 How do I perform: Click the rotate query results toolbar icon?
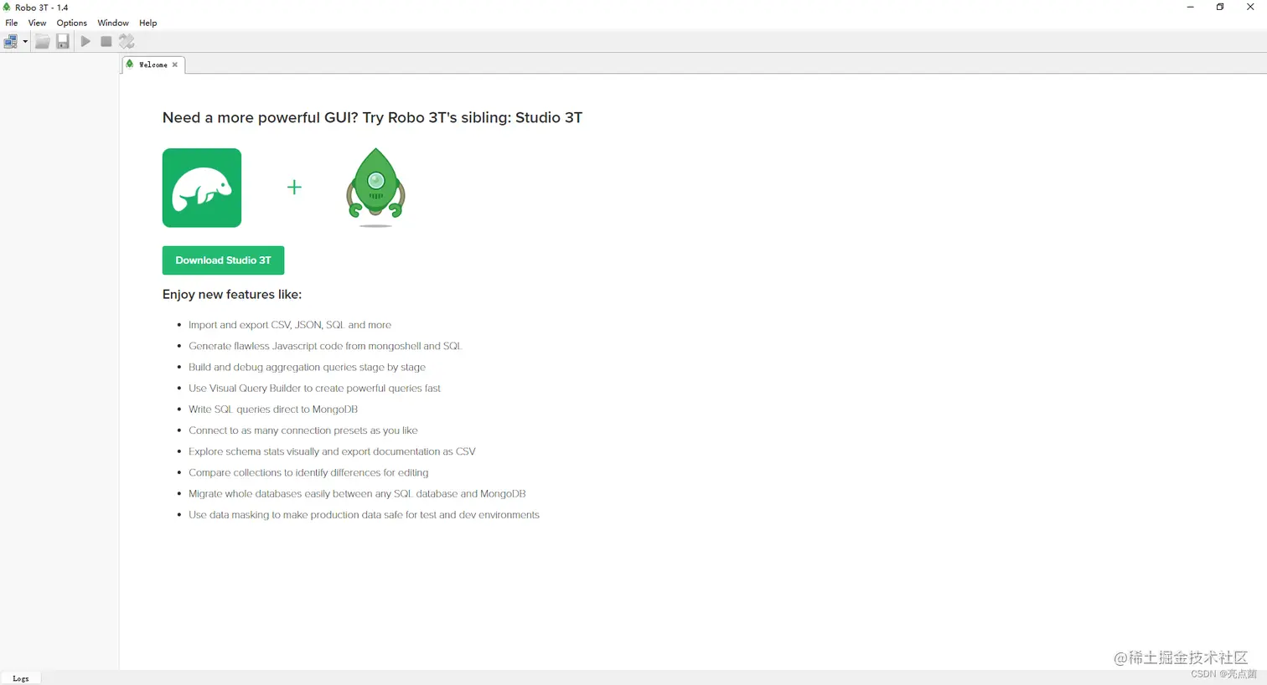pos(127,41)
